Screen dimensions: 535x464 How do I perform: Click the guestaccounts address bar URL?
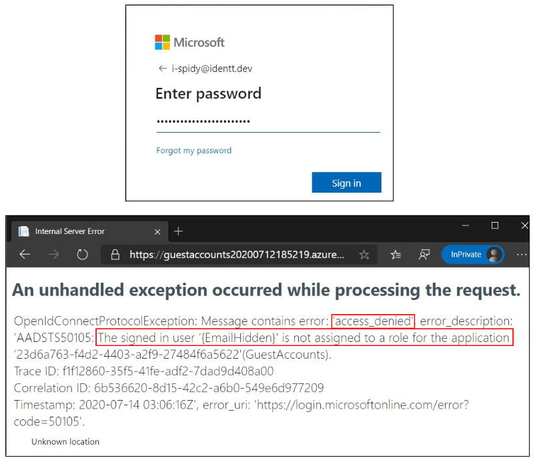pos(237,255)
